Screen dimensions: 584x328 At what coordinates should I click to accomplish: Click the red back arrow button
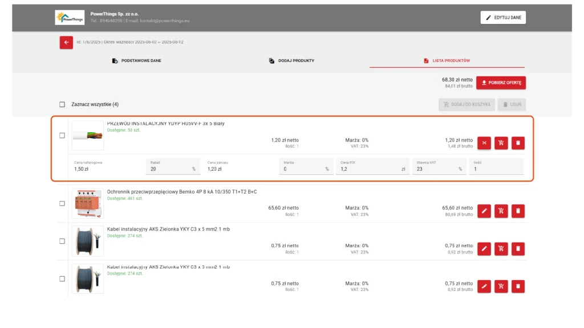66,42
